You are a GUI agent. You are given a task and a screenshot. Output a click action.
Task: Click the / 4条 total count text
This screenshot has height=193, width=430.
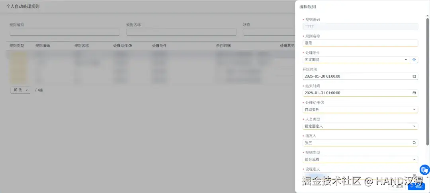39,90
